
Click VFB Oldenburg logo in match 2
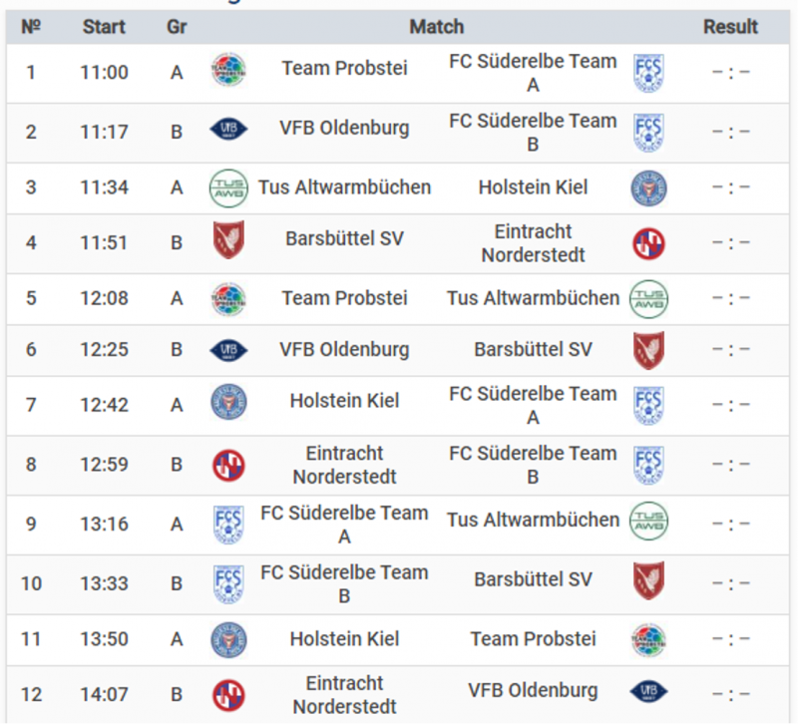[x=228, y=129]
